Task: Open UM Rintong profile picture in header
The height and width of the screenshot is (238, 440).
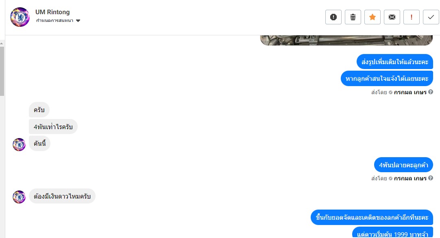Action: point(20,17)
